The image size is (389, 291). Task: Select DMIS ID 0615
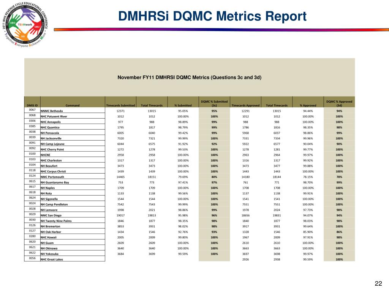[32, 181]
